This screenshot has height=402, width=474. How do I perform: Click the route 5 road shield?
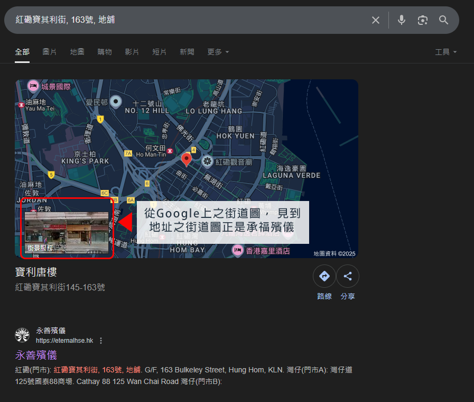51,175
